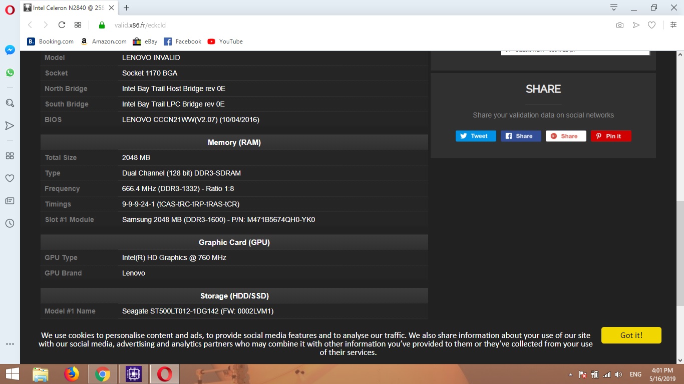The height and width of the screenshot is (384, 684).
Task: Select 'Intel(R) HD Graphics @ 760 MHz'
Action: (174, 257)
